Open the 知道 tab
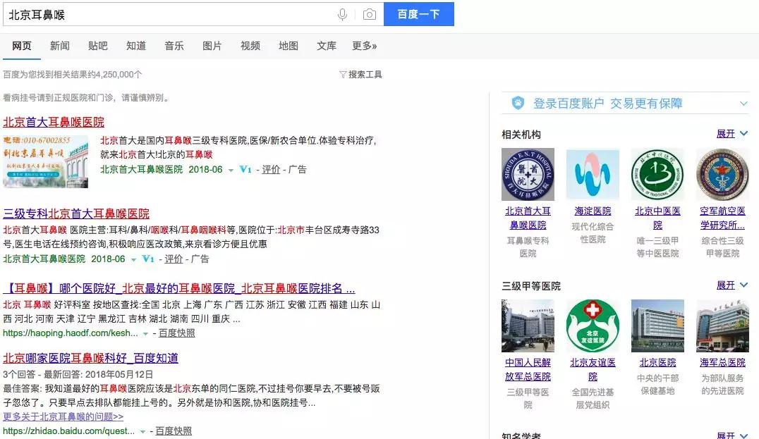759x439 pixels. click(x=136, y=46)
